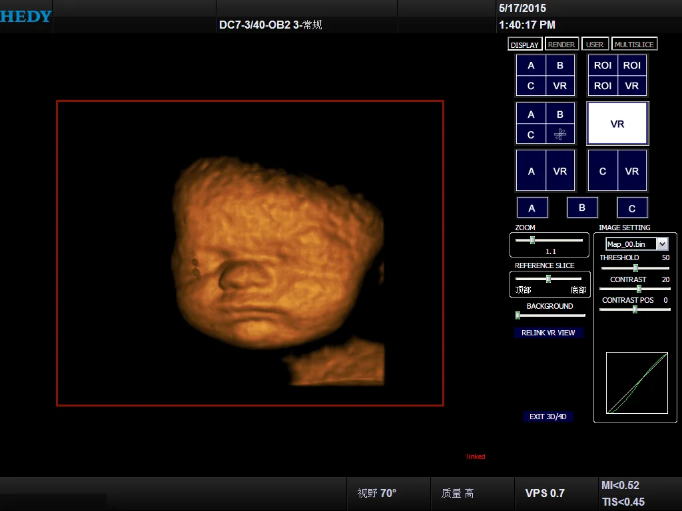Click the CONTRAST POS slider handle
The image size is (682, 511).
click(x=635, y=309)
